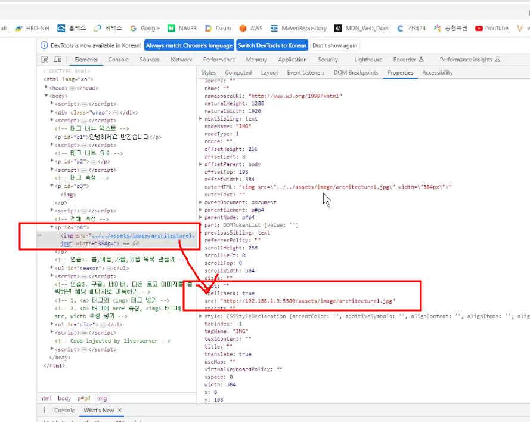Switch to the Elements panel tab
Screen dimensions: 530x422
86,60
